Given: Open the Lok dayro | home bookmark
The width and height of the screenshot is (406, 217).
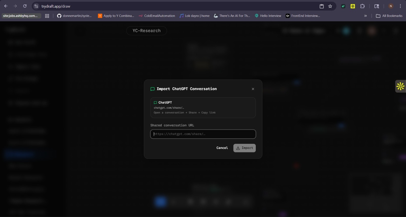Looking at the screenshot, I should click(194, 16).
